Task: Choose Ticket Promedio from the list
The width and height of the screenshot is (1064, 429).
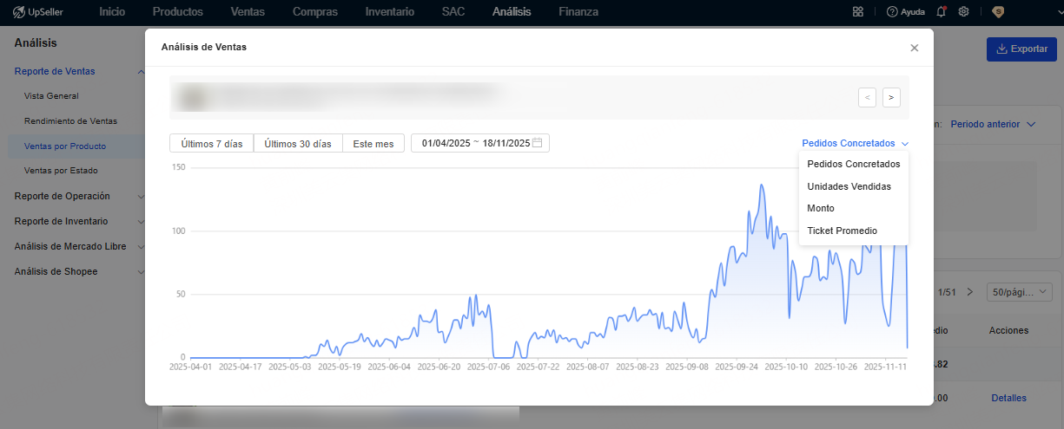Action: click(842, 231)
